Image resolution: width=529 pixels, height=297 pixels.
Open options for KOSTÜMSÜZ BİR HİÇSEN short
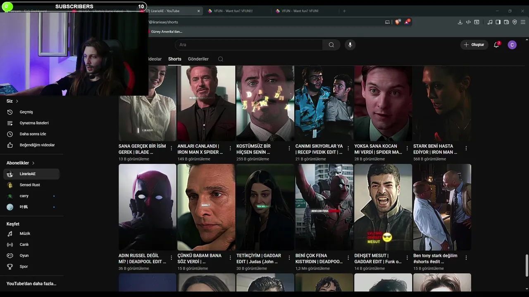tap(289, 148)
